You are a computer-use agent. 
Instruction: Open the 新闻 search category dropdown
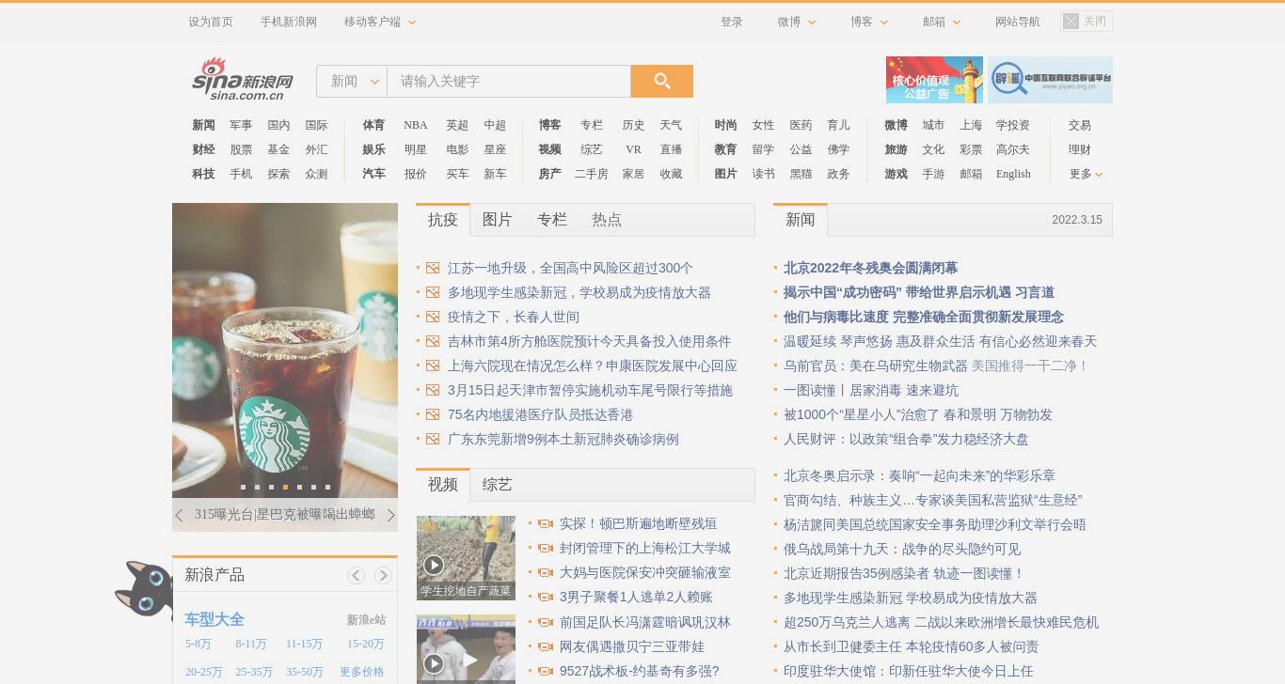point(352,81)
